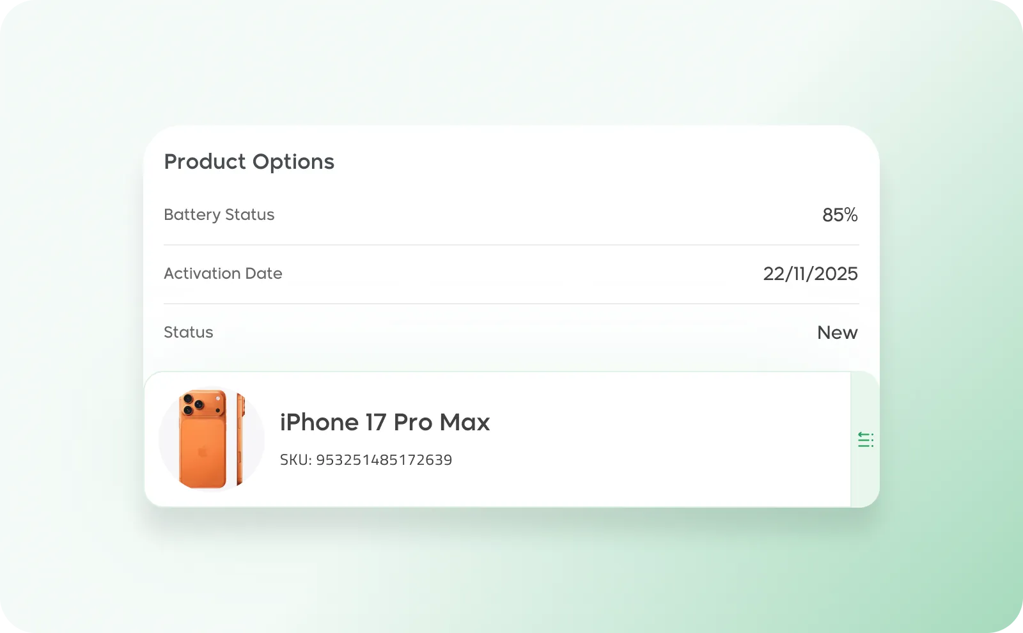Click the New status value

[x=838, y=332]
